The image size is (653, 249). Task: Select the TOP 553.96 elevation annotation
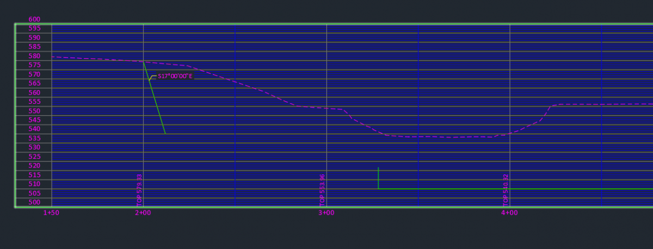[x=322, y=190]
